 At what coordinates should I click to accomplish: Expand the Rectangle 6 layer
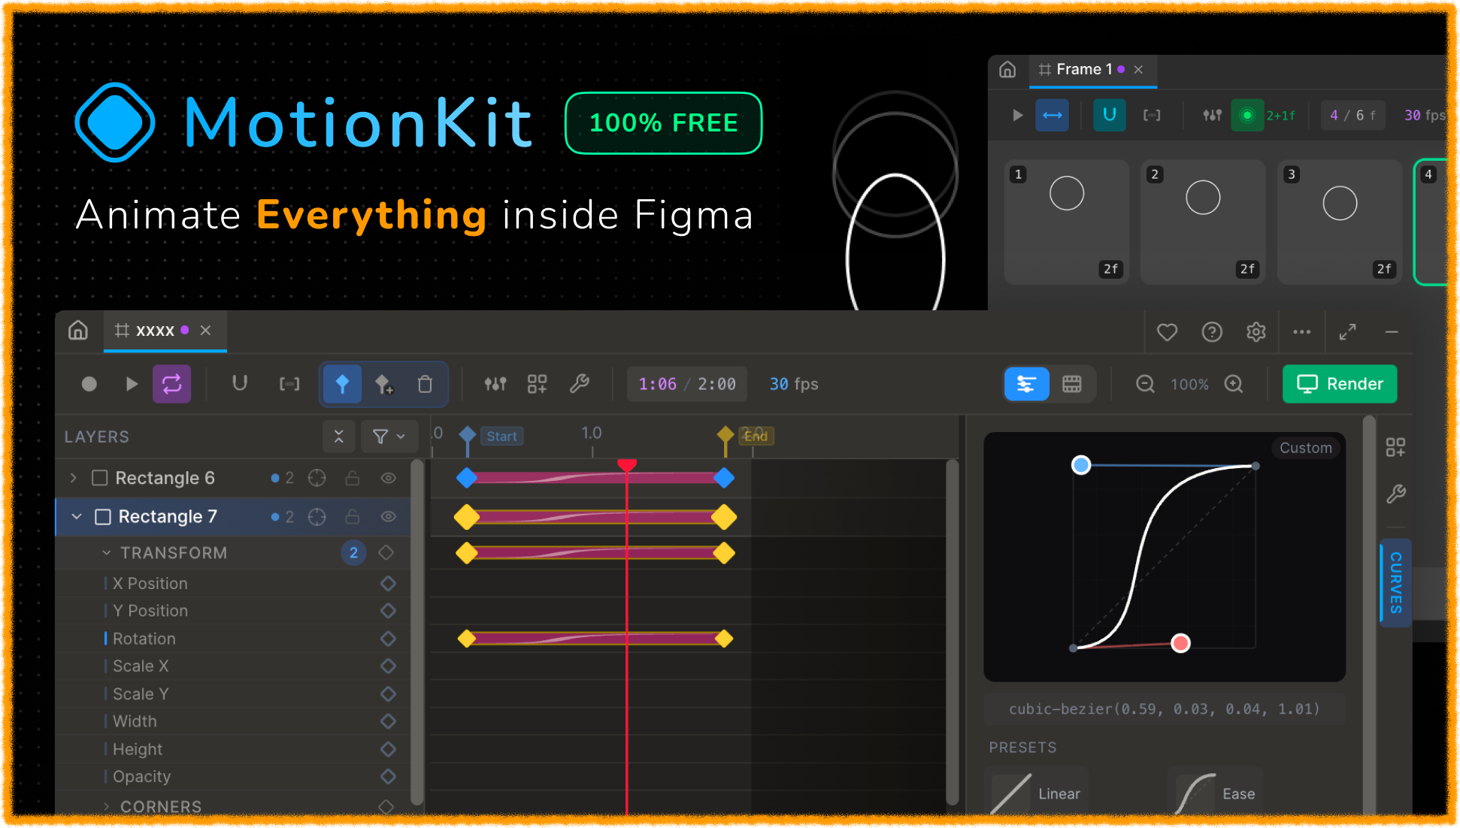pyautogui.click(x=74, y=478)
